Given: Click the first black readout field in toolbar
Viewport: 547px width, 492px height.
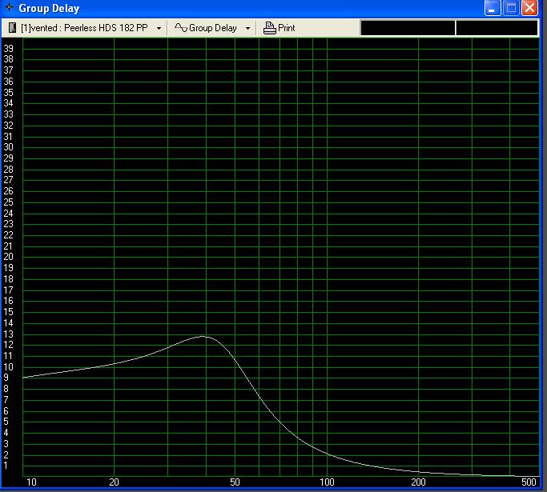Looking at the screenshot, I should [408, 28].
